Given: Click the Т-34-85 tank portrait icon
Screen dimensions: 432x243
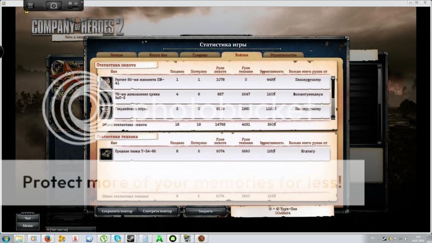Looking at the screenshot, I should pyautogui.click(x=106, y=154).
